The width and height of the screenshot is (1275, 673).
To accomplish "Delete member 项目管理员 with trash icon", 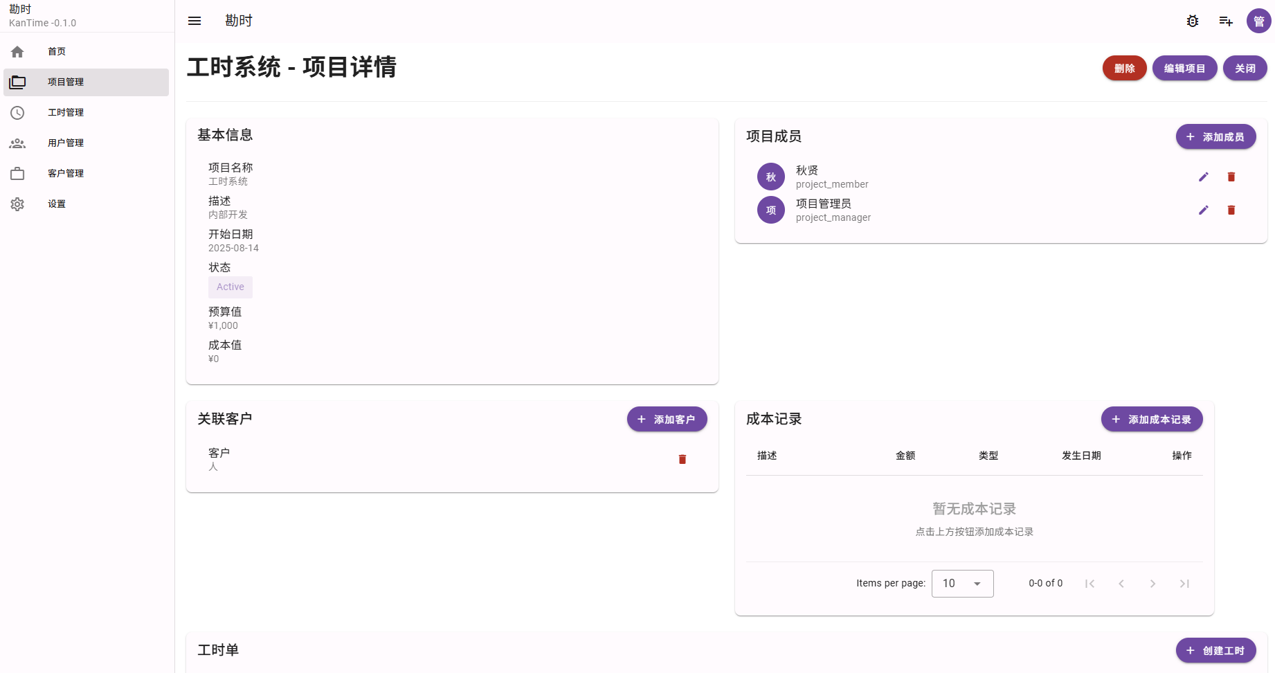I will 1231,210.
